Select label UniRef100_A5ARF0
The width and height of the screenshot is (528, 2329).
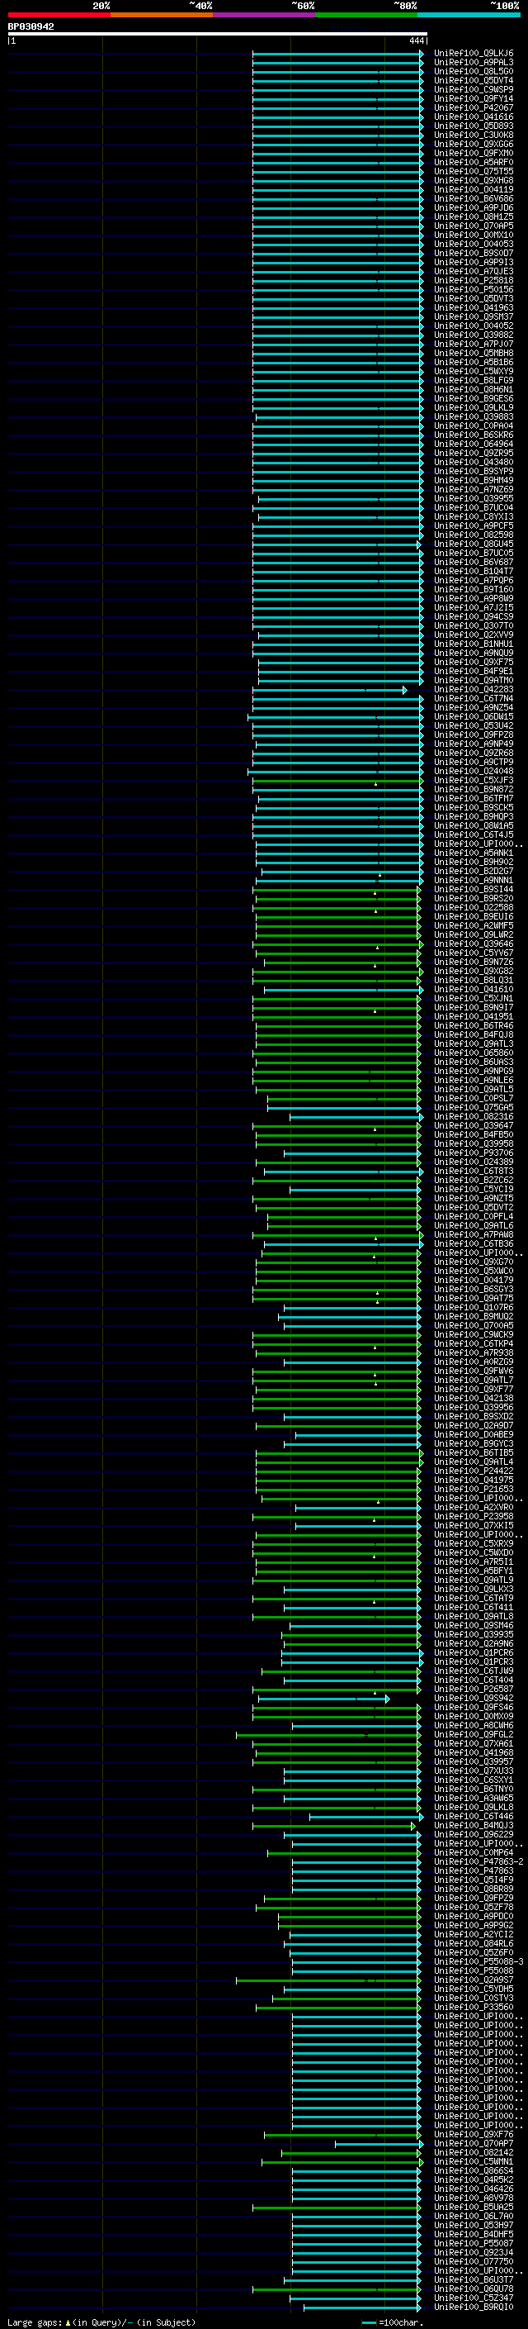473,162
